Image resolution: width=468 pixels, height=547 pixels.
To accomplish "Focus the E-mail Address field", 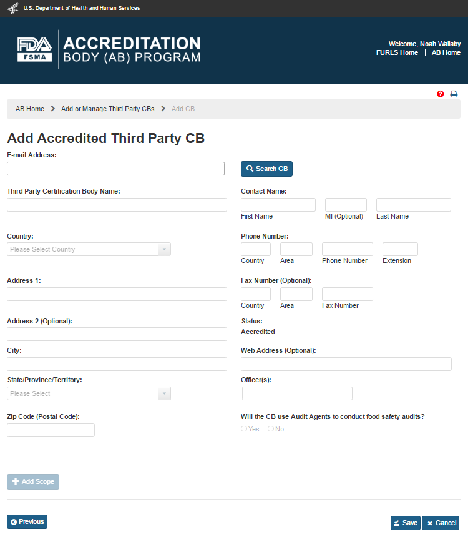I will [115, 169].
